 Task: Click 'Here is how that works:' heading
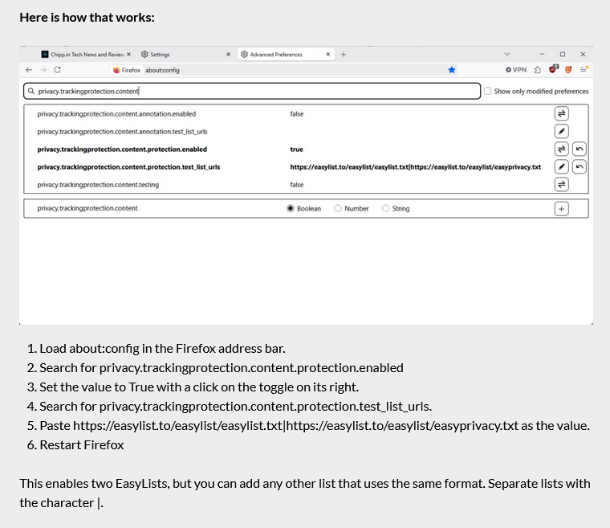[x=87, y=18]
